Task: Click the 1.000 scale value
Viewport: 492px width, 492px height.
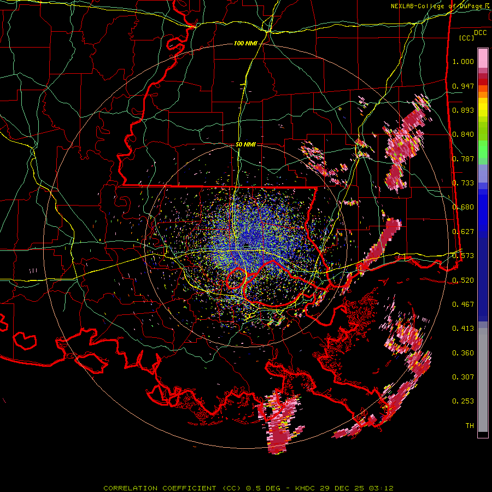Action: pyautogui.click(x=463, y=61)
